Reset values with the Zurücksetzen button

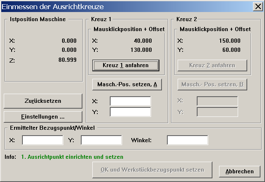click(43, 101)
